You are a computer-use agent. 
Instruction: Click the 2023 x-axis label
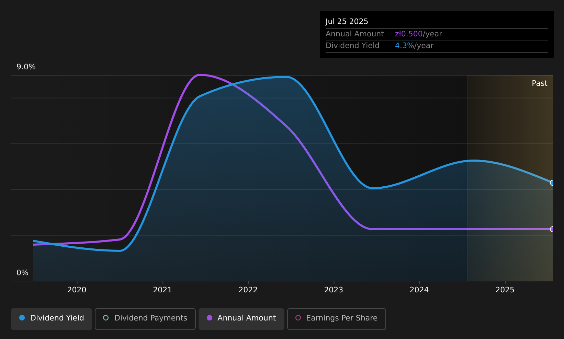click(334, 290)
